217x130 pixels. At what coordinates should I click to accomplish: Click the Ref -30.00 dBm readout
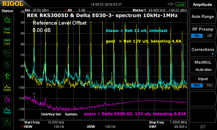pyautogui.click(x=37, y=10)
